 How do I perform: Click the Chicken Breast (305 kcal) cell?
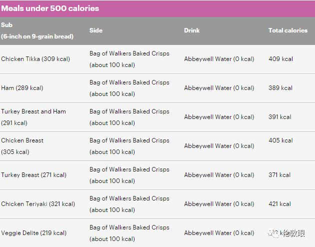tap(22, 146)
